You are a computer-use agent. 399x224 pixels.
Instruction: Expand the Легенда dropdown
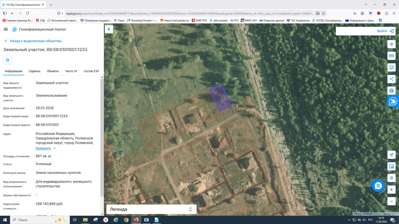tap(151, 209)
